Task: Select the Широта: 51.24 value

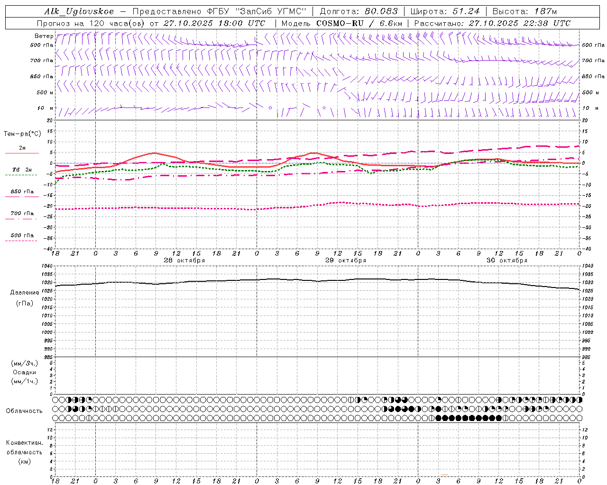Action: click(x=445, y=11)
